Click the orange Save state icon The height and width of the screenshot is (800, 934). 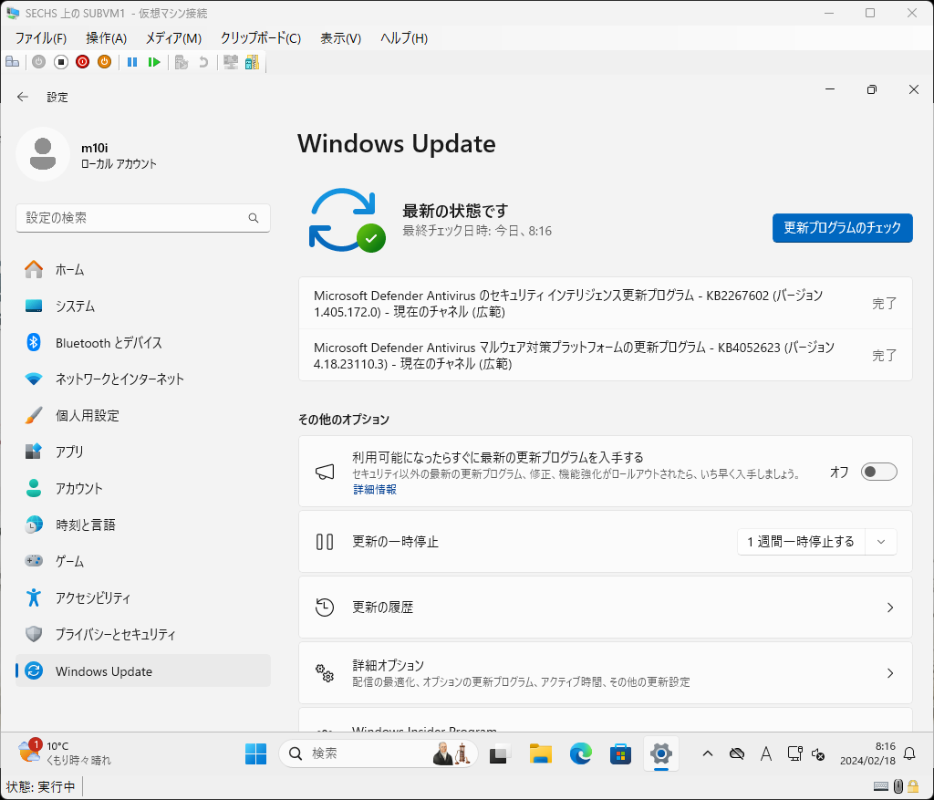[104, 61]
